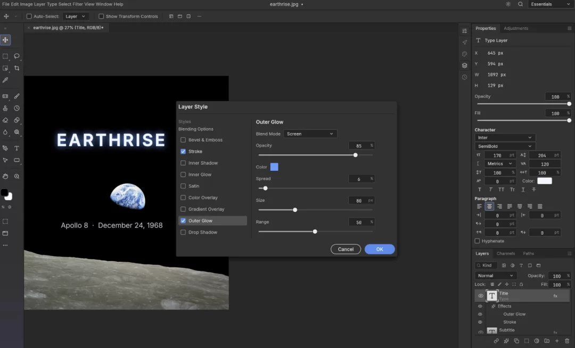Select the Hand tool
The image size is (575, 348).
click(5, 176)
